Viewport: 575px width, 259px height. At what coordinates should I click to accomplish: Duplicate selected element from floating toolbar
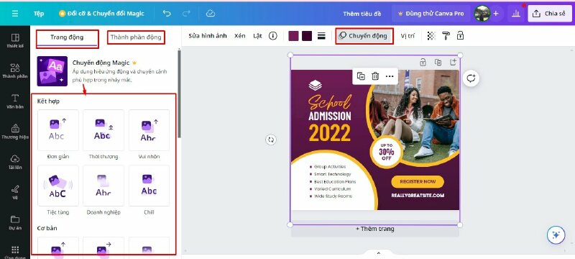click(361, 76)
